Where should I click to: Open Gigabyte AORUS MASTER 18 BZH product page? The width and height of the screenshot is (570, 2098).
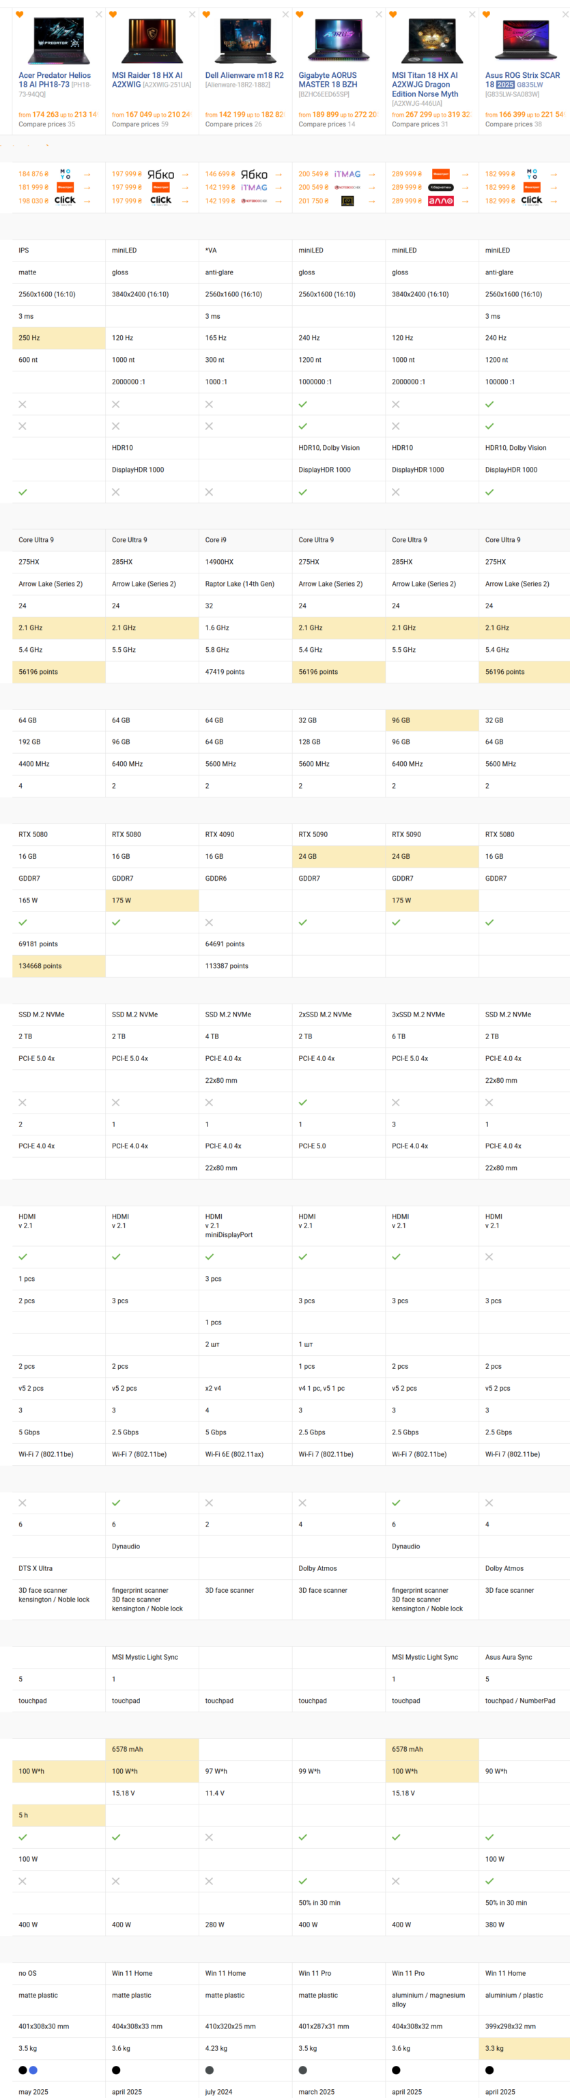click(328, 80)
